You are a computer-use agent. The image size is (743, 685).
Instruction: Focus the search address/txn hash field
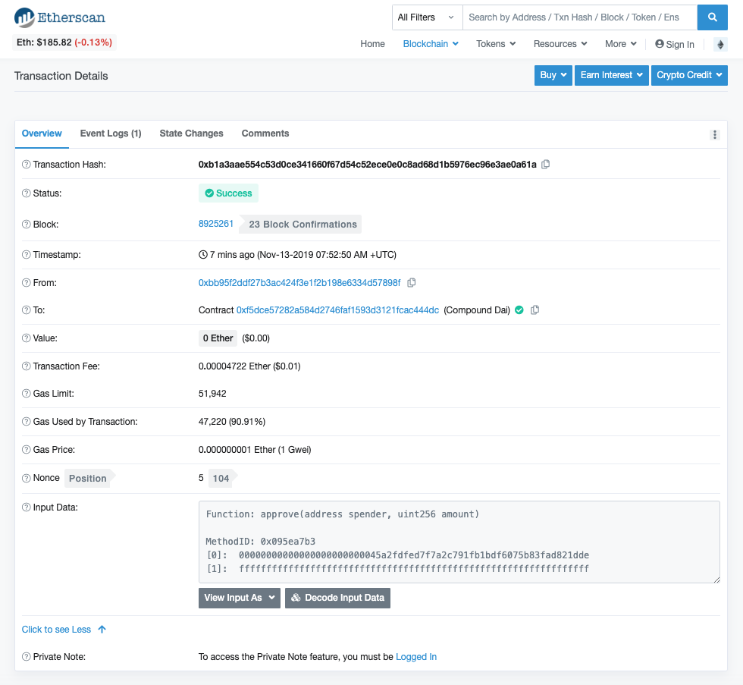580,17
